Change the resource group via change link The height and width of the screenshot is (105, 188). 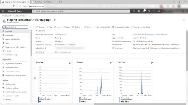(50, 34)
